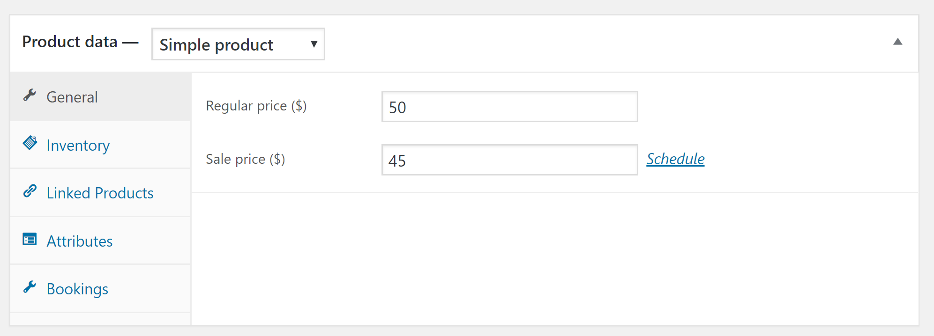Click the wrench icon beside Bookings

pyautogui.click(x=30, y=287)
